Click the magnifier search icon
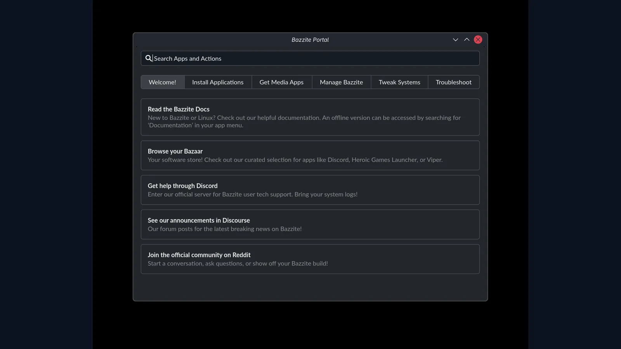This screenshot has height=349, width=621. [149, 59]
